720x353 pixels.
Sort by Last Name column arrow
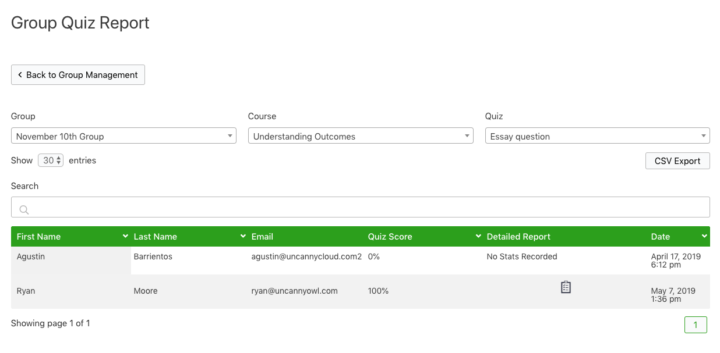tap(243, 237)
